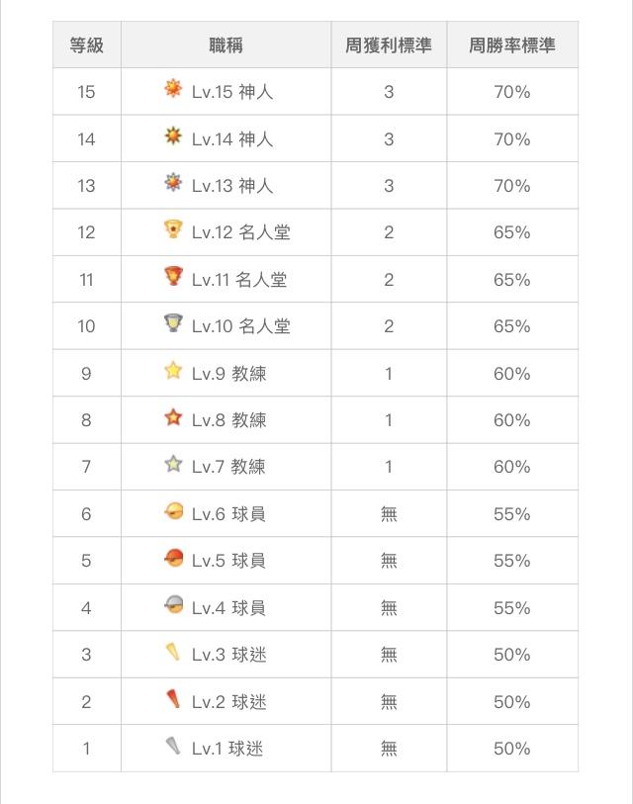Select the 周獲利標準 column header
Viewport: 633px width, 804px height.
(389, 45)
